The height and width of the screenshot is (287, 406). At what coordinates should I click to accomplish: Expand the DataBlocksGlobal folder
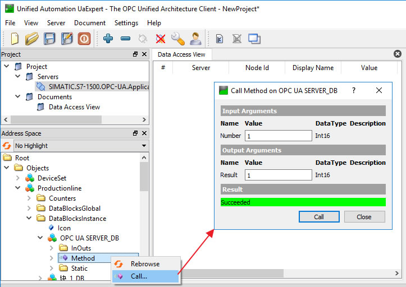[29, 208]
